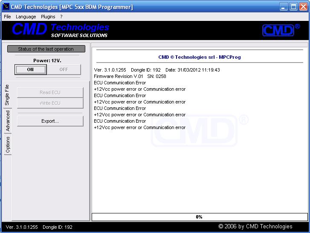Click the '© 2006 by CMD Technologies' footer text
Screen dimensions: 310x233
255,226
